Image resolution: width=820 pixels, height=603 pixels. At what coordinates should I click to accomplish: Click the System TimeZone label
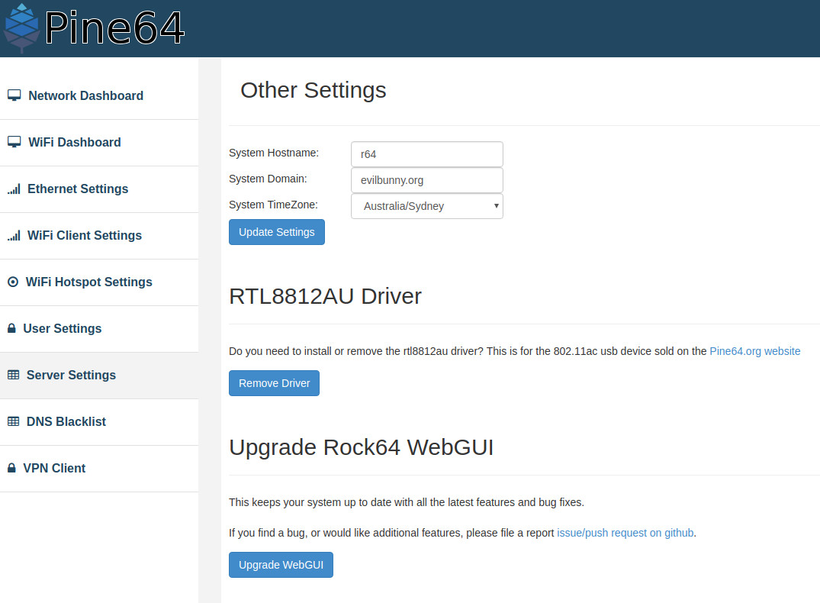[273, 205]
